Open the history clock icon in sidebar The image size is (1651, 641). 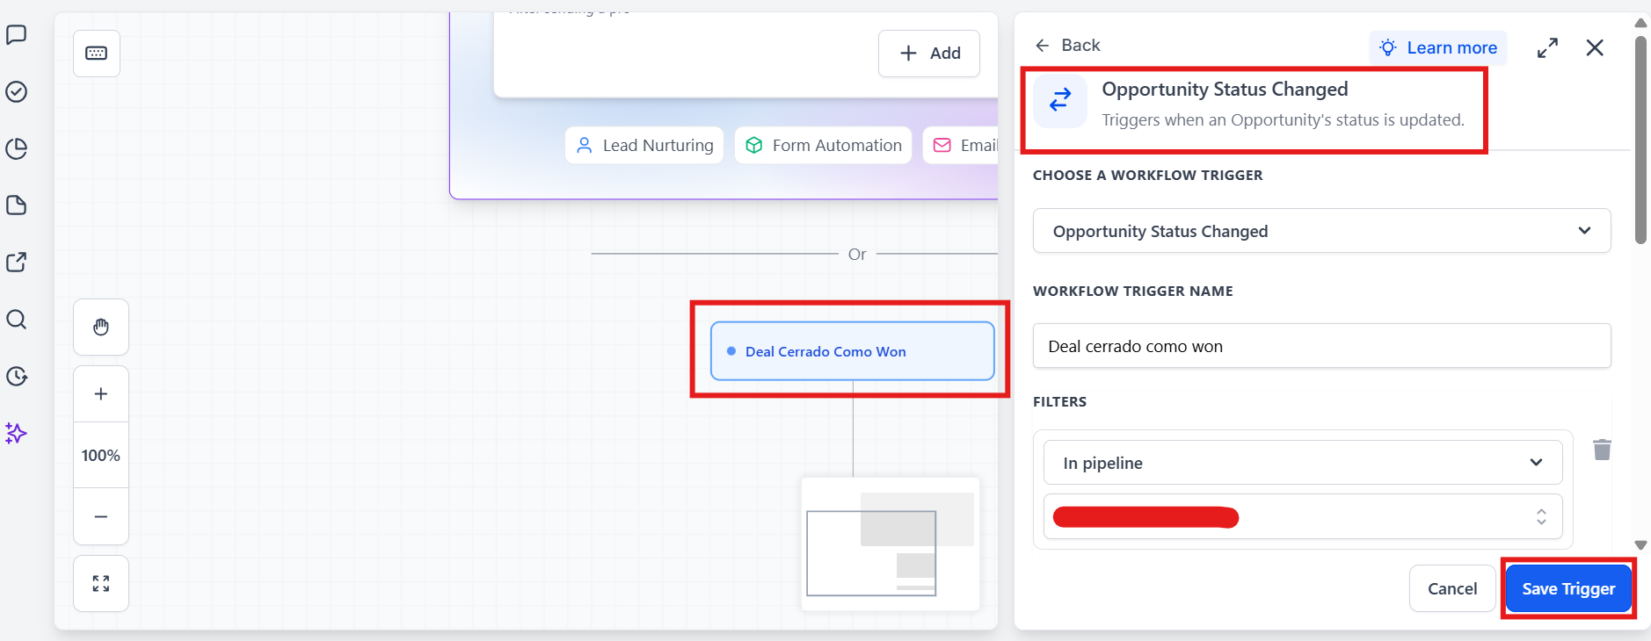(x=17, y=376)
